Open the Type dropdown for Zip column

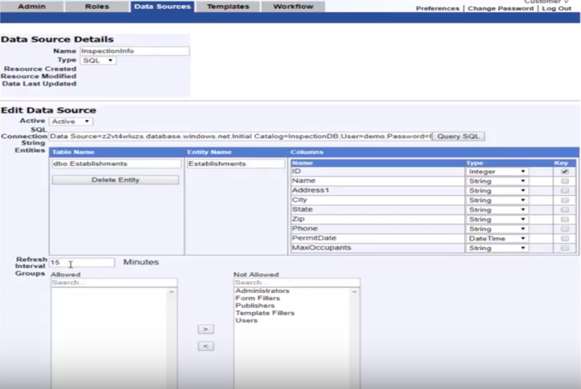tap(496, 220)
